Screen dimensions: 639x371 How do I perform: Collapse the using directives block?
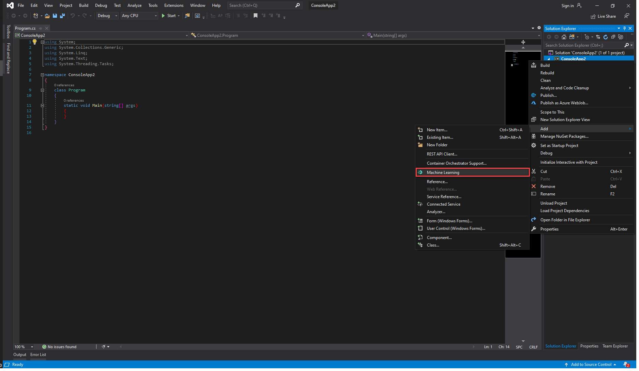pos(43,42)
